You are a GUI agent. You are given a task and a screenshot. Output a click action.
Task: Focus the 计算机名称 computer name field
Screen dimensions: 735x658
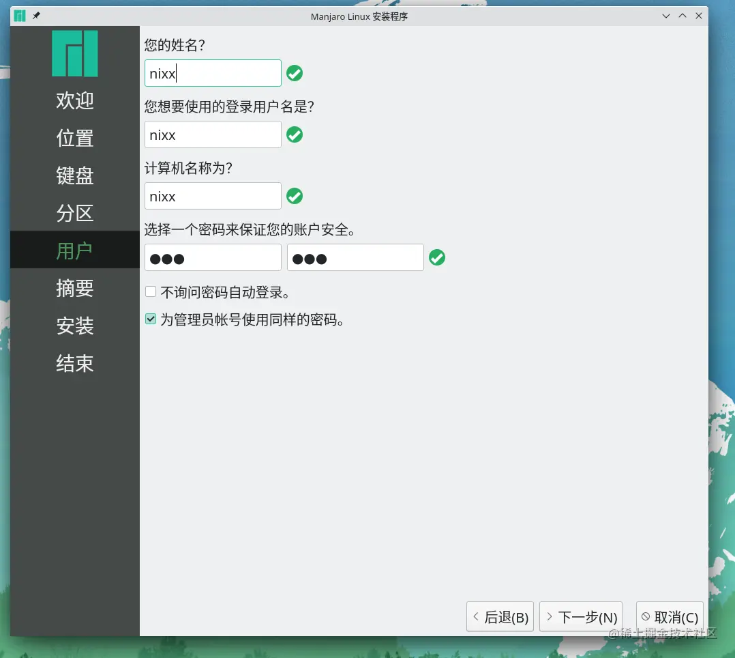pyautogui.click(x=213, y=196)
